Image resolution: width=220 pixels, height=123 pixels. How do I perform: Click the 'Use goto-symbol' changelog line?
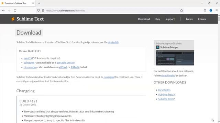pos(54,120)
